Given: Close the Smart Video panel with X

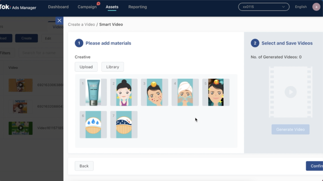Looking at the screenshot, I should coord(59,21).
